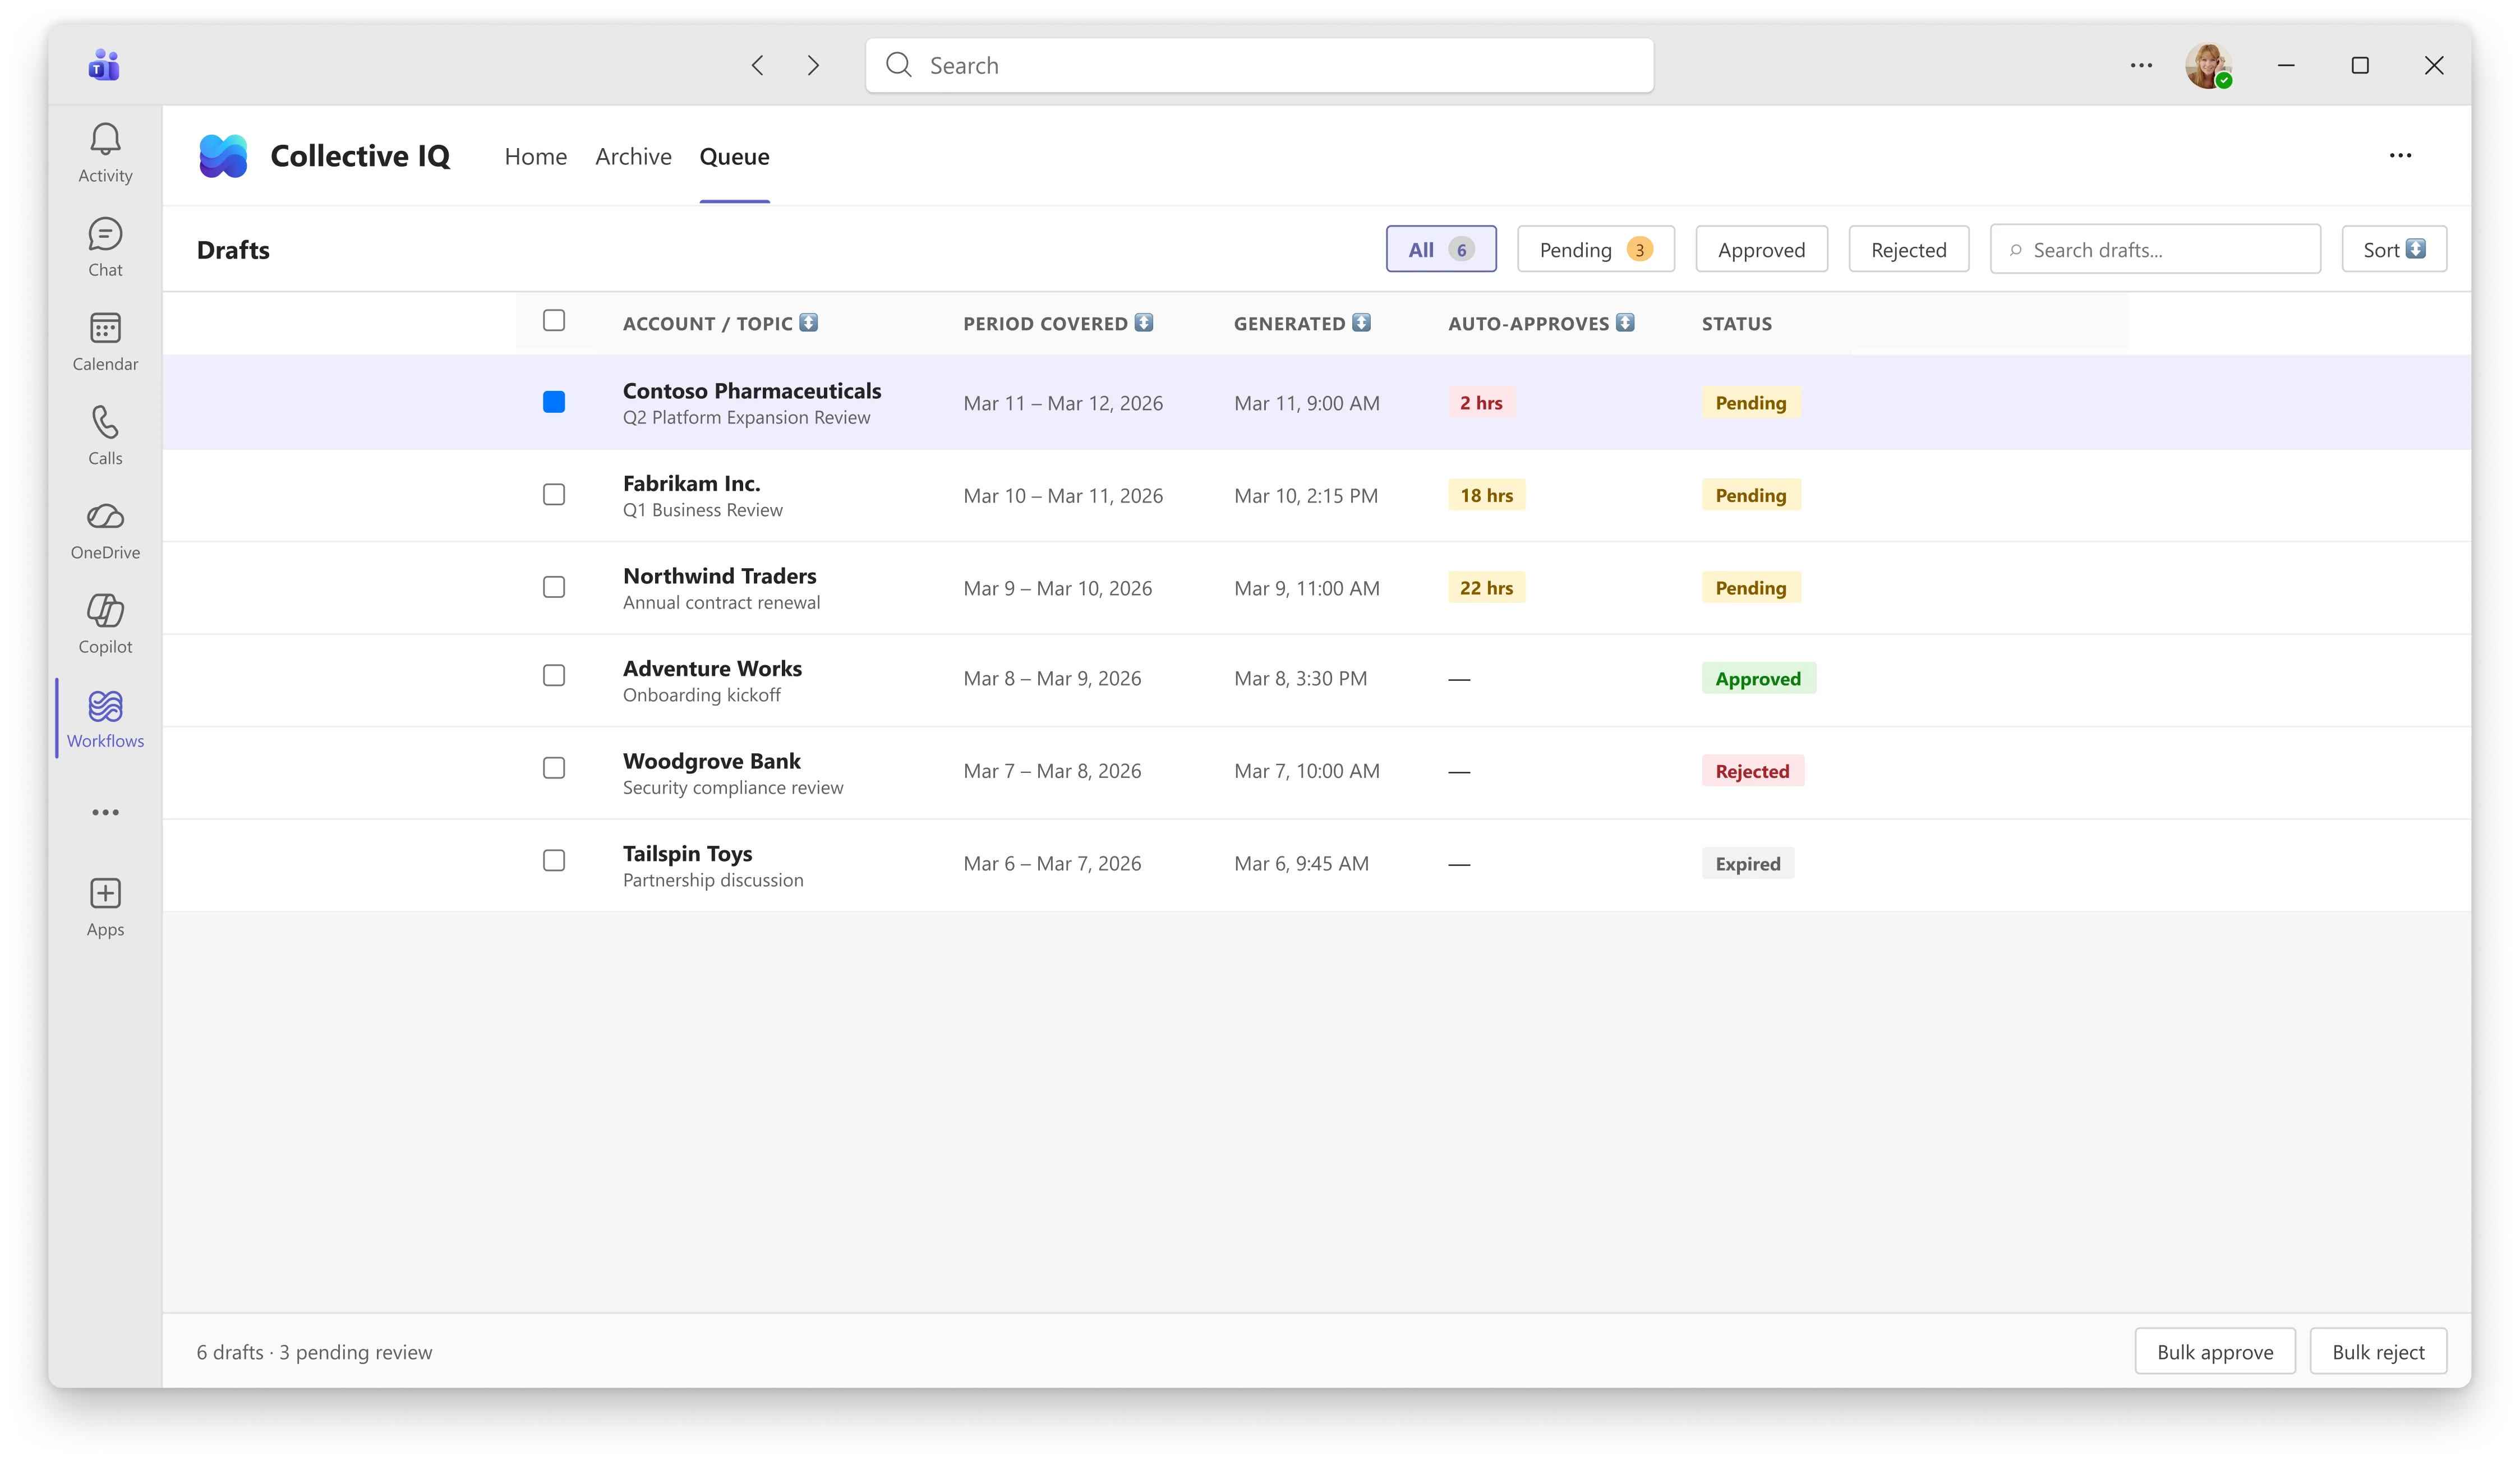Sort by Period Covered column arrow

pyautogui.click(x=1144, y=322)
